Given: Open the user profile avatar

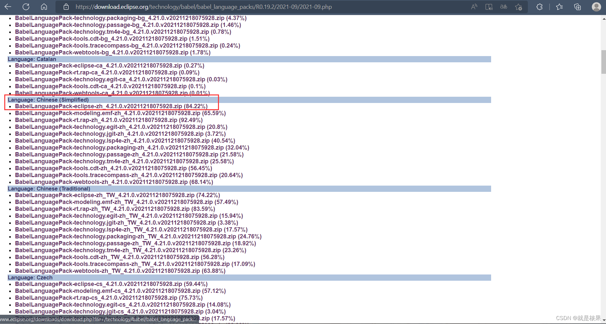Looking at the screenshot, I should click(596, 7).
